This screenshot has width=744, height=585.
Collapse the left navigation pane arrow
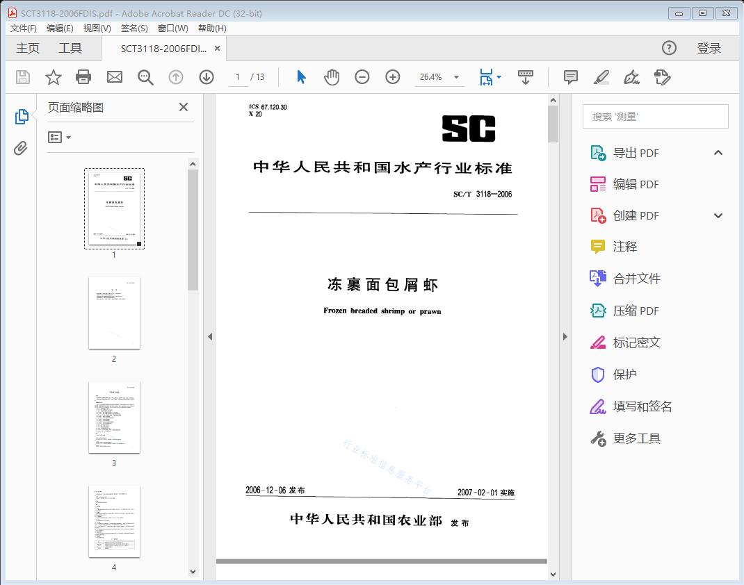point(210,337)
